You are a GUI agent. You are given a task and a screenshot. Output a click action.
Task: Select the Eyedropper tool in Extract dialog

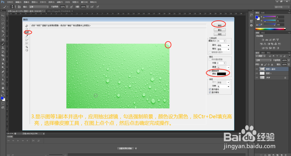click(x=27, y=36)
